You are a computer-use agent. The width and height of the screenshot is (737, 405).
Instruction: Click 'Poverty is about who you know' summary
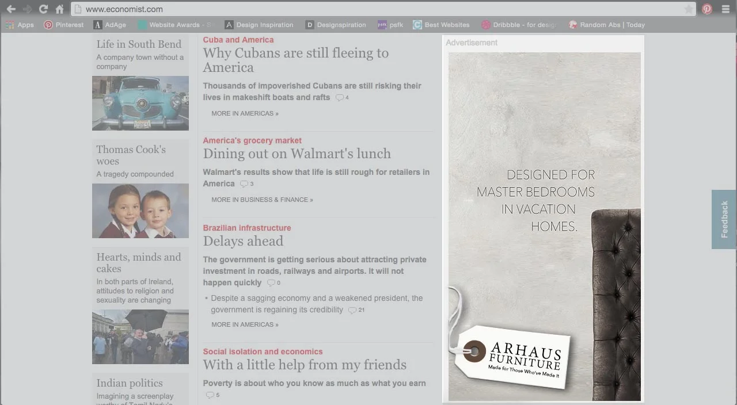tap(314, 383)
